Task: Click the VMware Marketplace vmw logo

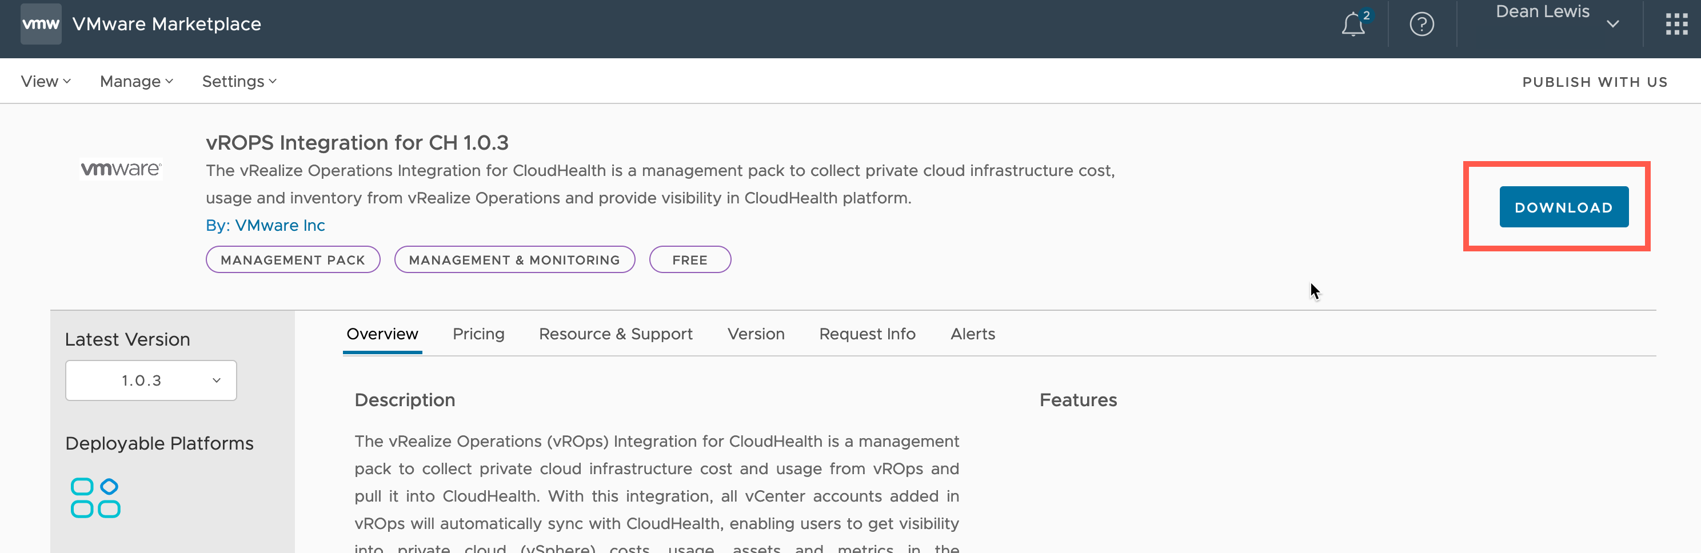Action: 41,24
